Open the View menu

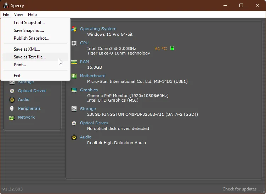click(18, 15)
